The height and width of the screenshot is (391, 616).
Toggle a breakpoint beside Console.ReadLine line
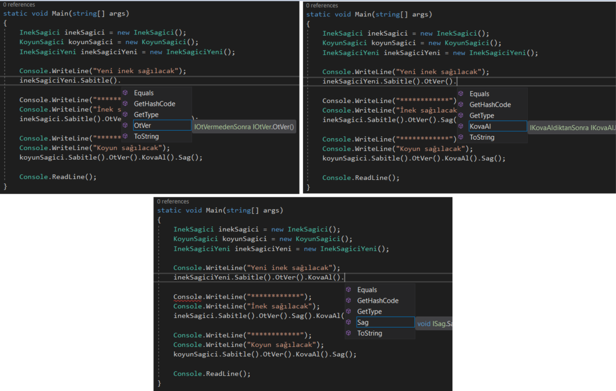click(5, 177)
